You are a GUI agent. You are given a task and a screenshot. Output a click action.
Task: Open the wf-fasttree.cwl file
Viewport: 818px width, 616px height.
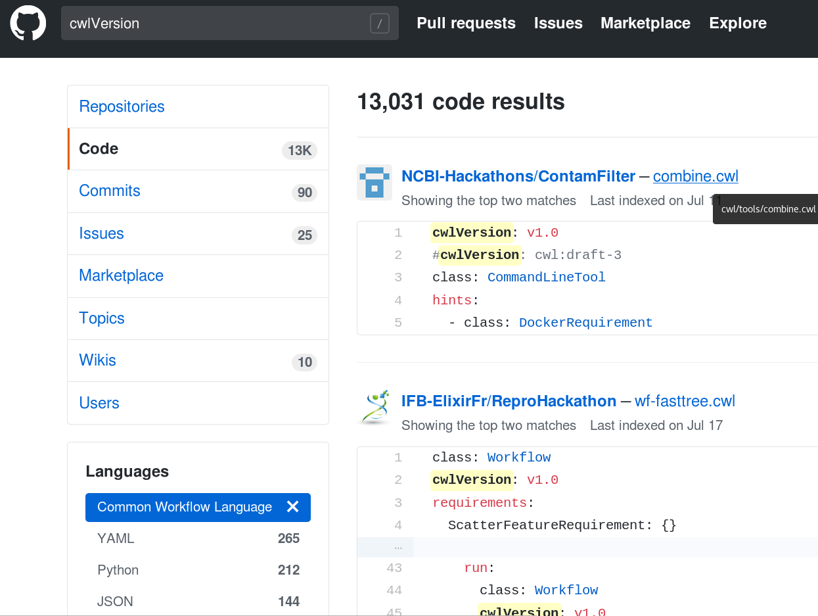point(685,401)
